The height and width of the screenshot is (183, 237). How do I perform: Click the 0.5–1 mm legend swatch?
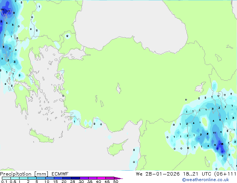pos(15,178)
